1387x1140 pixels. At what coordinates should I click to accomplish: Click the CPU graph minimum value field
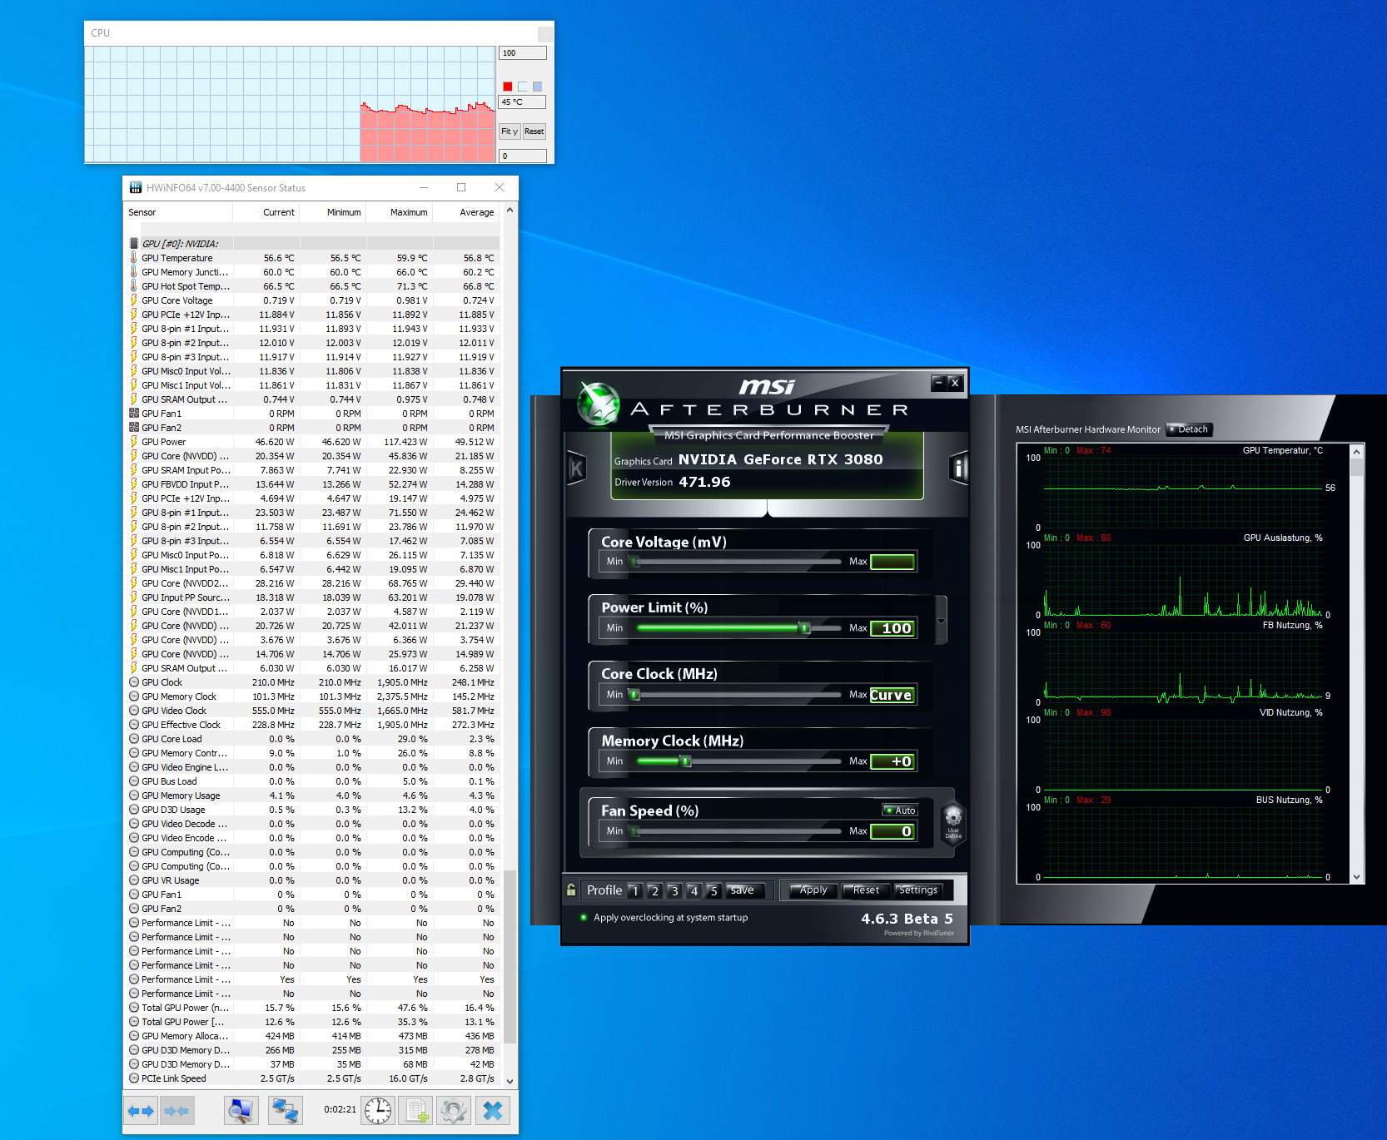523,156
